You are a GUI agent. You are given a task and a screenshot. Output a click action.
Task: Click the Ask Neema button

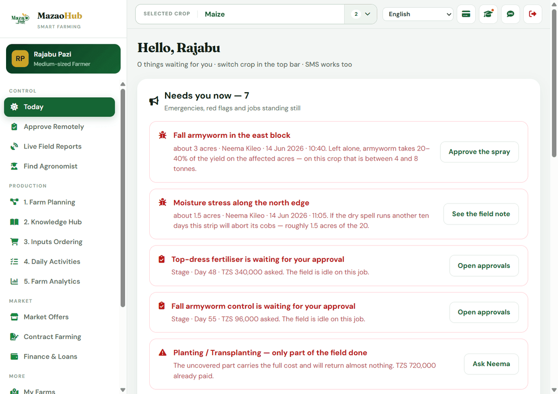(x=491, y=364)
